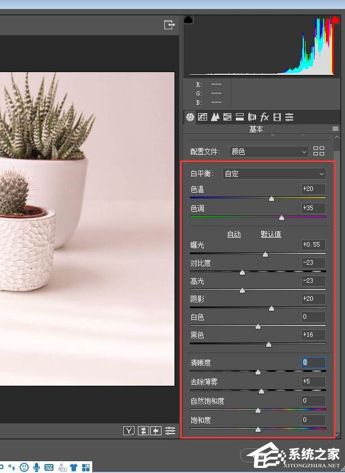Browse profiles with the four-square grid icon
Screen dimensions: 345x473
pyautogui.click(x=319, y=151)
